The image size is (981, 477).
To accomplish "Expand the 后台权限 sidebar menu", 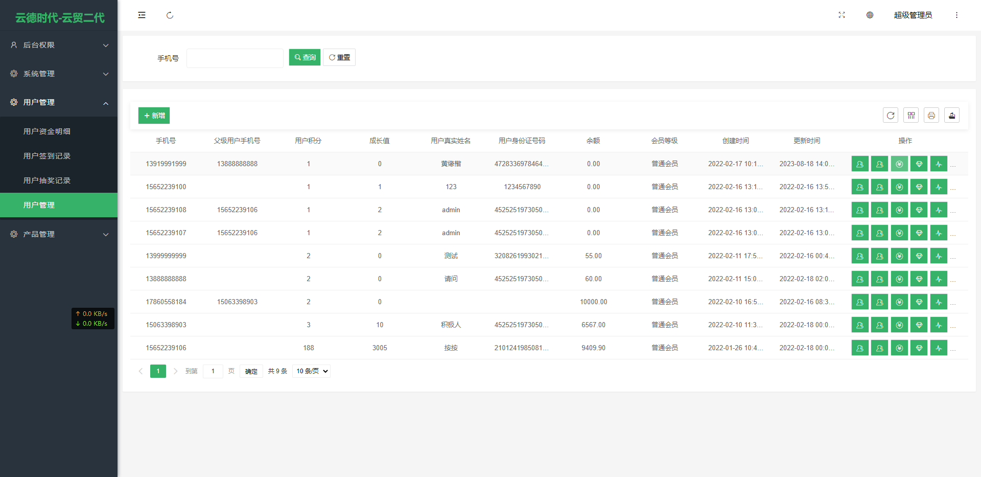I will click(x=59, y=45).
